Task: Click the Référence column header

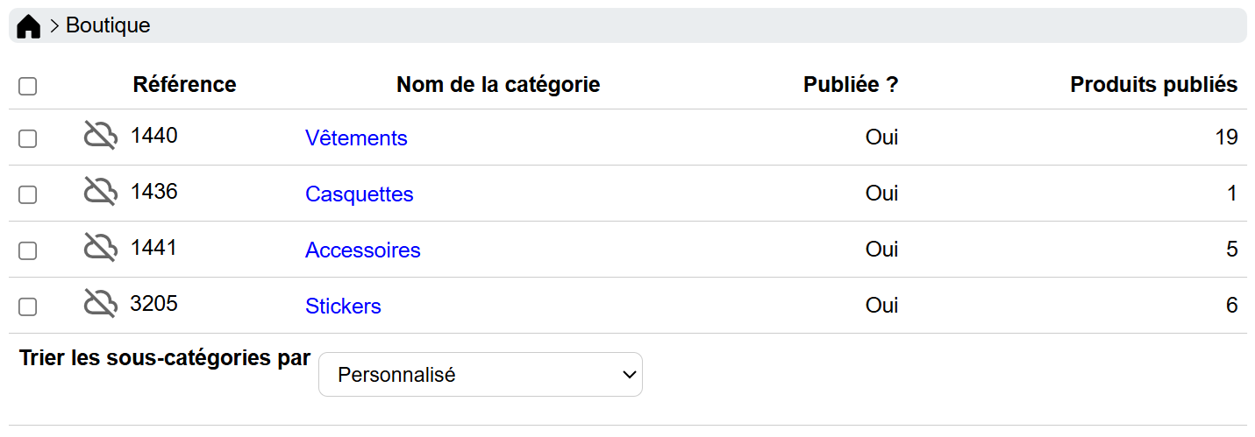Action: pyautogui.click(x=184, y=85)
